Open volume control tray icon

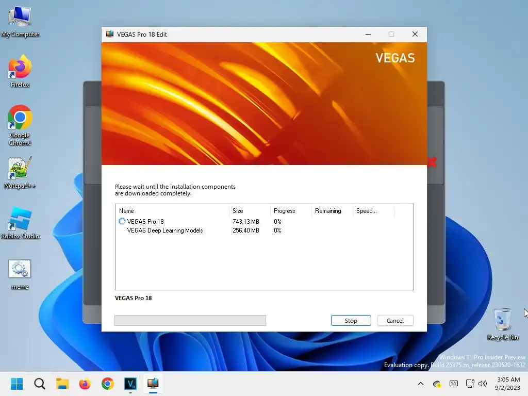483,384
